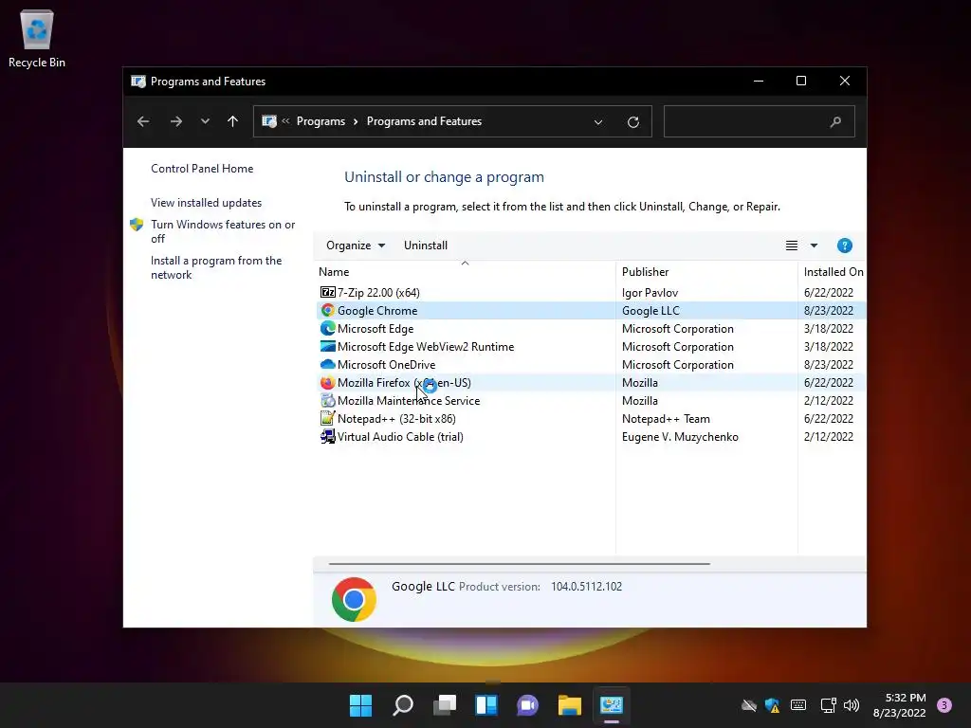
Task: Open network status tray icon
Action: (828, 705)
